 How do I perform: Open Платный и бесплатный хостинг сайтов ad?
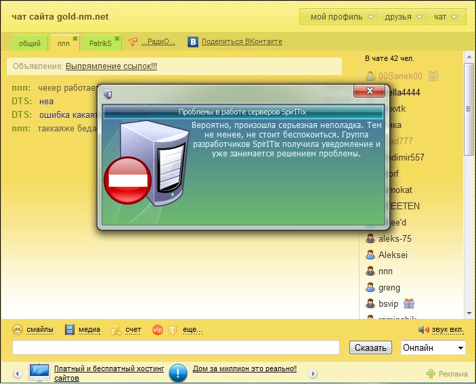click(x=109, y=373)
